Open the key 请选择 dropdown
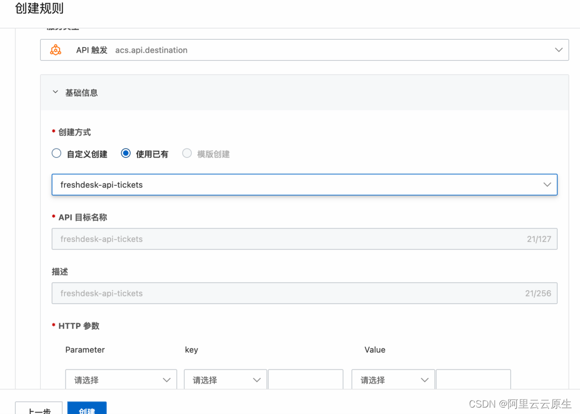The height and width of the screenshot is (414, 580). pyautogui.click(x=225, y=380)
